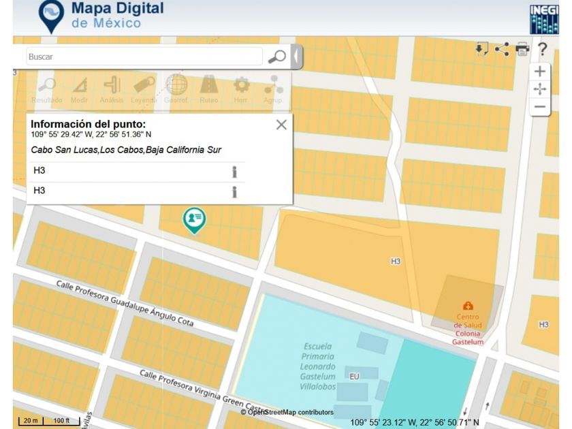Collapse the search panel with the arrow handle
572x429 pixels.
tap(297, 57)
